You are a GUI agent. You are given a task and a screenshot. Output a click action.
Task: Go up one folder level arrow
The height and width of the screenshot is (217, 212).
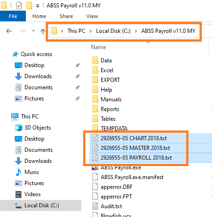tap(43, 31)
